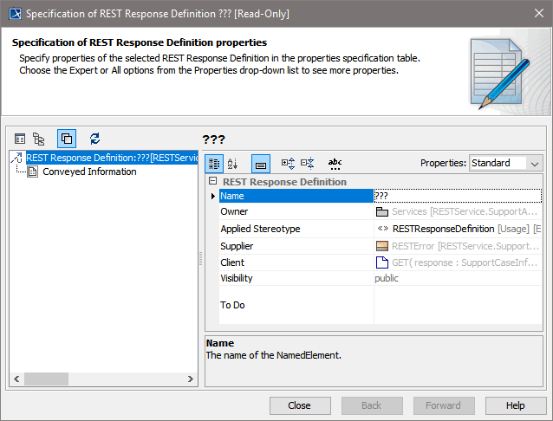The width and height of the screenshot is (553, 421).
Task: Click the Close button
Action: [300, 405]
